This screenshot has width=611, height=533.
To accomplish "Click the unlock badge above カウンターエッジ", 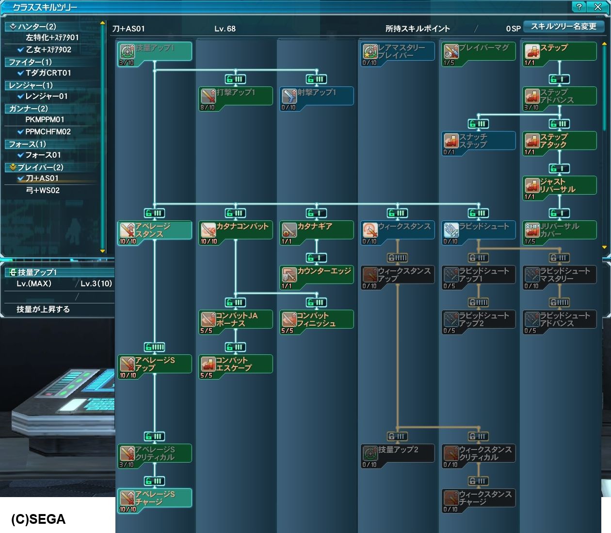I will pos(316,258).
